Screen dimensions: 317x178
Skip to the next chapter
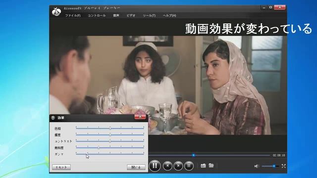click(178, 166)
